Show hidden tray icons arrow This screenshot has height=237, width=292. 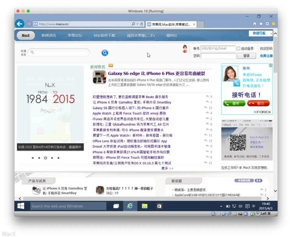[221, 206]
